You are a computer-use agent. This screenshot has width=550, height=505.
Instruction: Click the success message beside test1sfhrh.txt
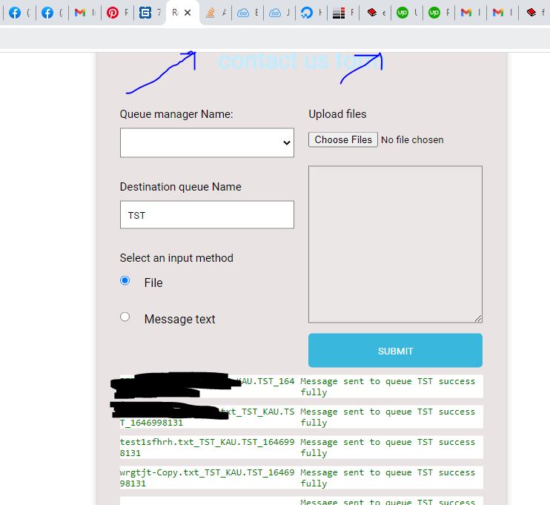pyautogui.click(x=388, y=447)
